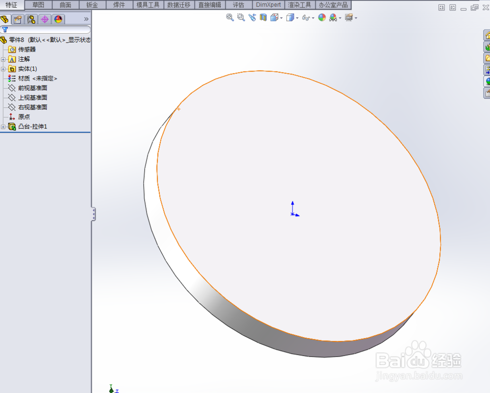Open File Explorer task pane tab
Image resolution: width=490 pixels, height=393 pixels.
[487, 58]
